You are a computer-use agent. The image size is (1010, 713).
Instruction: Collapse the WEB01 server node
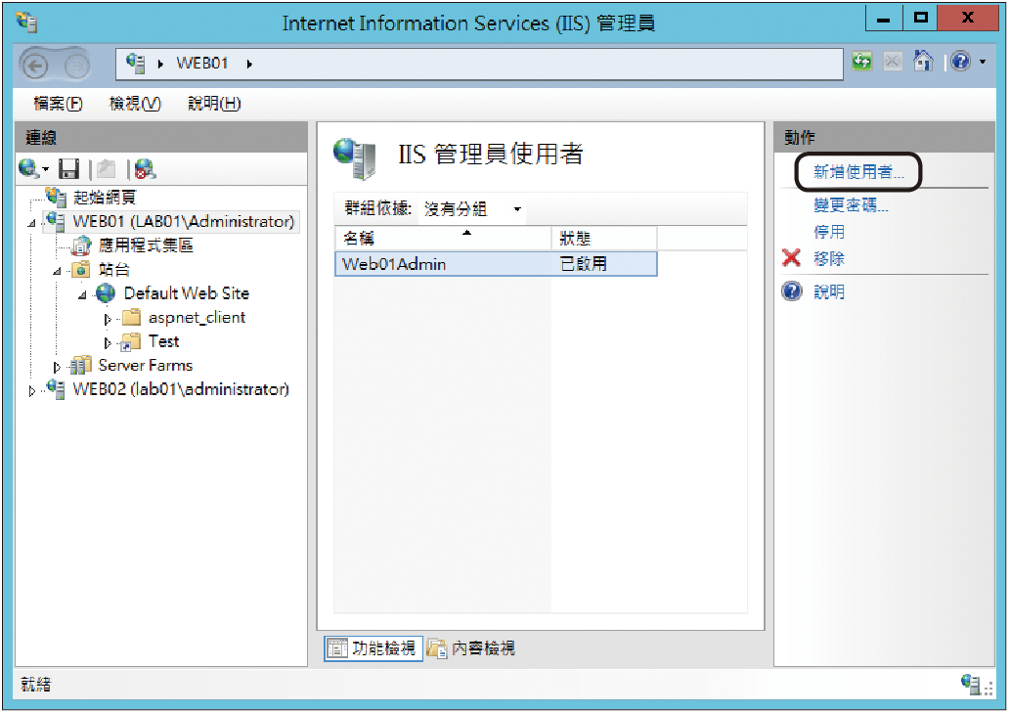pos(31,224)
